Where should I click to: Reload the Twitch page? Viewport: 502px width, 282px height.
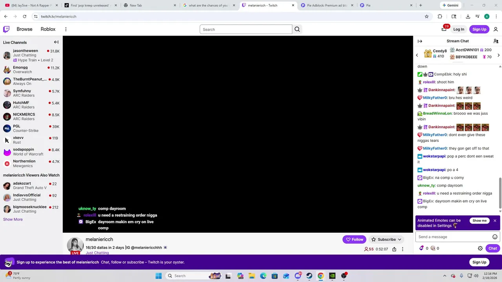[x=24, y=16]
